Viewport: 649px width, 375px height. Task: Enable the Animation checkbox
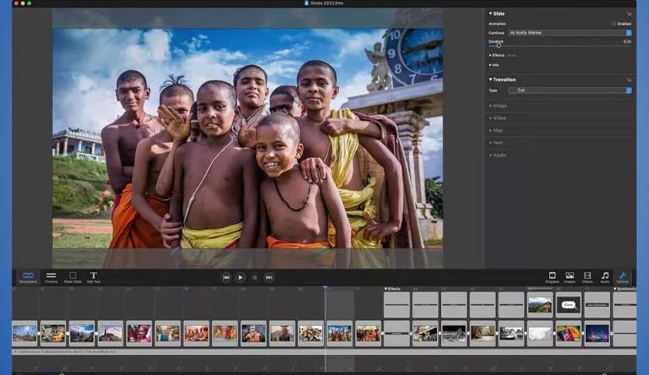click(614, 24)
